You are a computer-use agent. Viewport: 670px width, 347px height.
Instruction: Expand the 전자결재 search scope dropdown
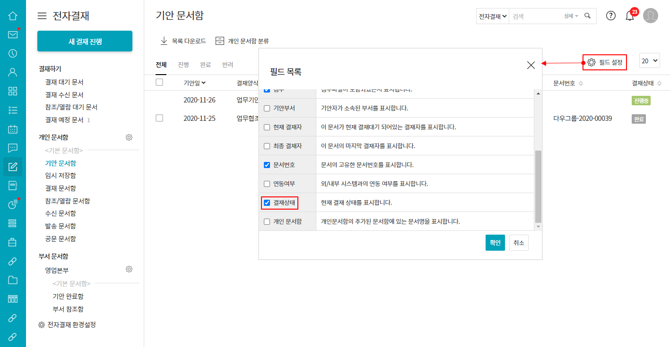[x=493, y=16]
